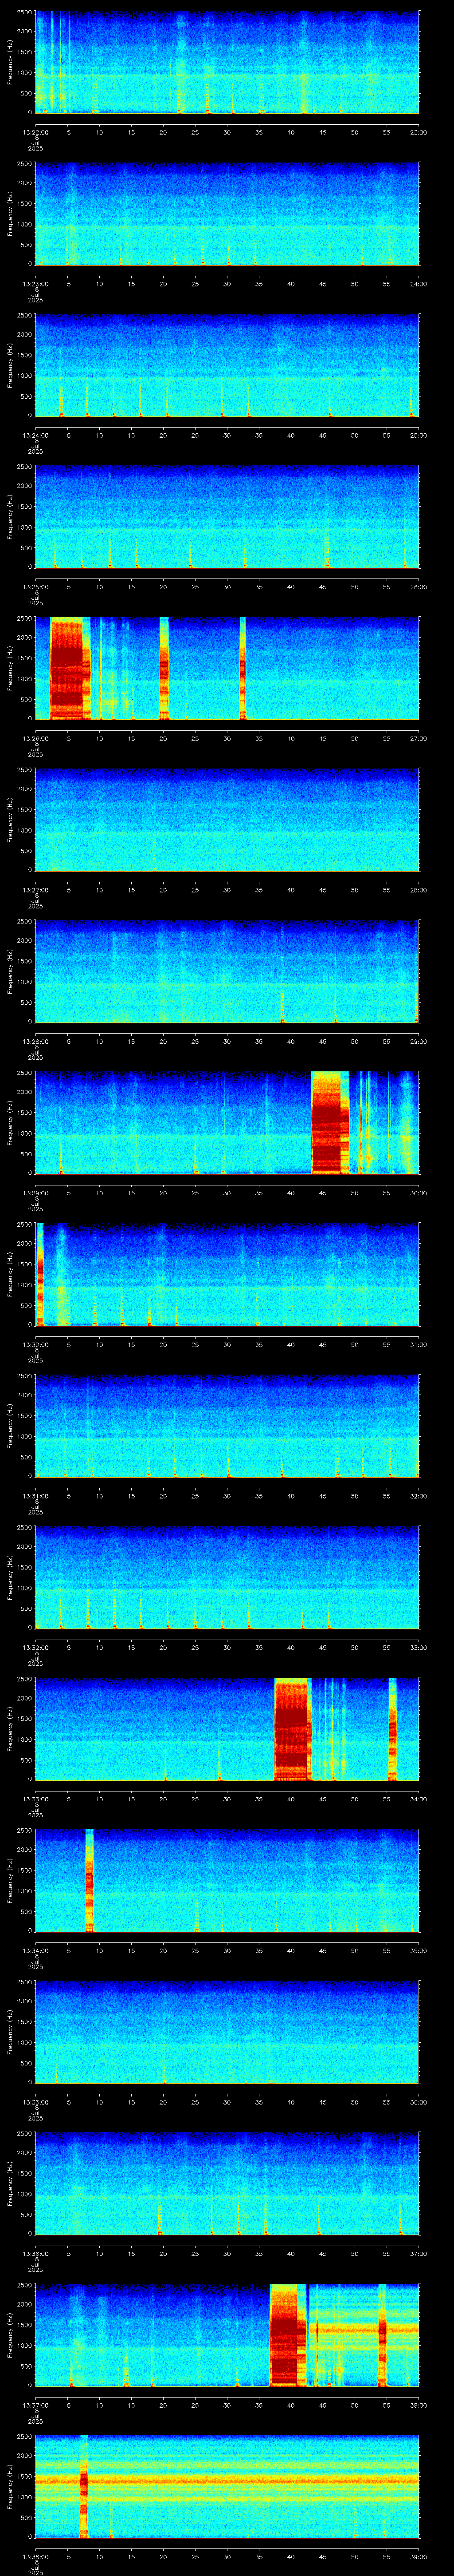The width and height of the screenshot is (454, 2576).
Task: Select the spectrogram plot starting at 13:27:00
Action: (x=227, y=820)
